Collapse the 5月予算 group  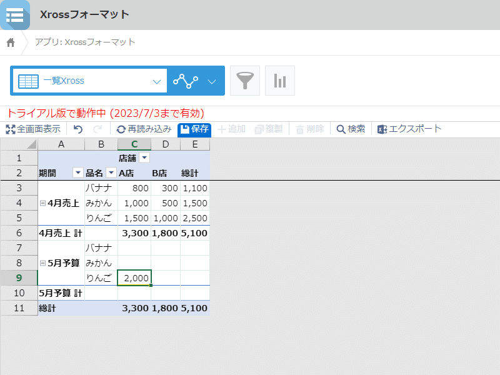(x=42, y=263)
